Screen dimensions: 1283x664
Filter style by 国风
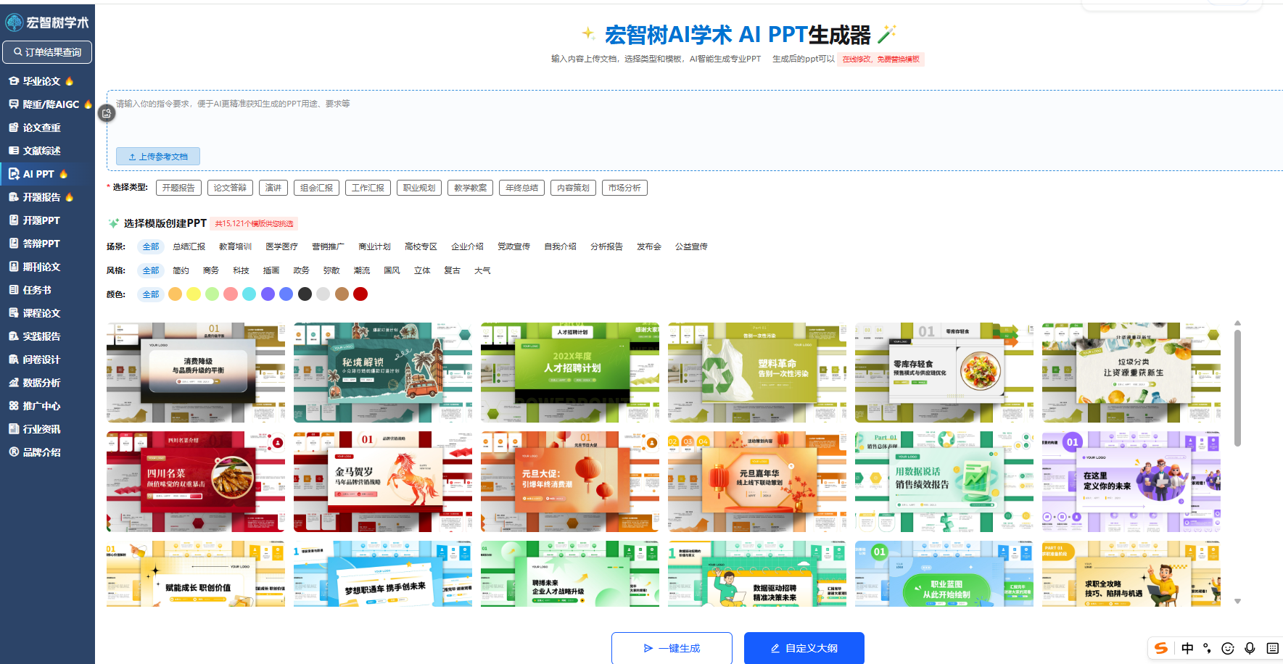392,270
